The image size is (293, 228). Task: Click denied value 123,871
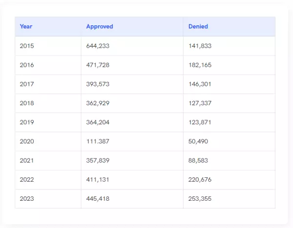click(200, 122)
